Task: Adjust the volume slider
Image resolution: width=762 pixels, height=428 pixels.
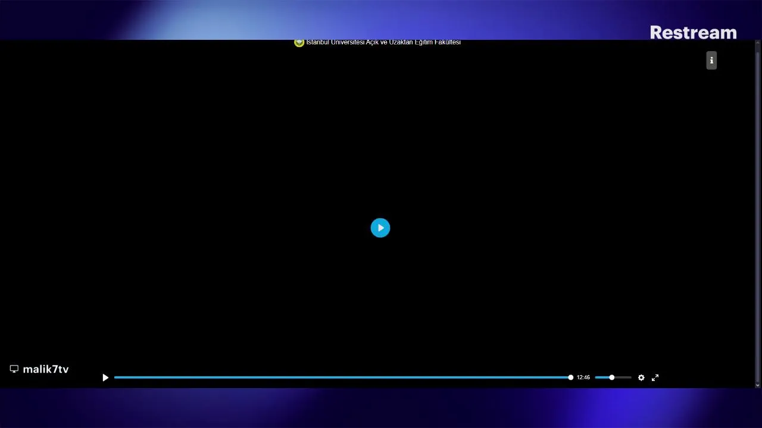Action: tap(613, 377)
